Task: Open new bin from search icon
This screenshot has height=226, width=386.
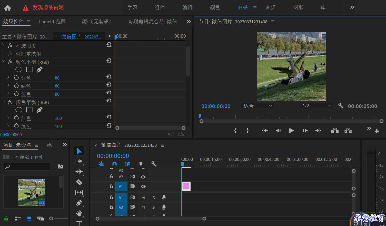Action: 60,166
